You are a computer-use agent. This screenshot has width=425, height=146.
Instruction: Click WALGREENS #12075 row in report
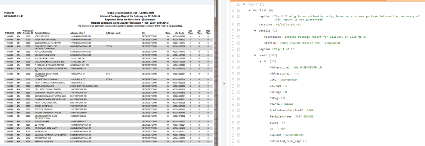[x=108, y=55]
